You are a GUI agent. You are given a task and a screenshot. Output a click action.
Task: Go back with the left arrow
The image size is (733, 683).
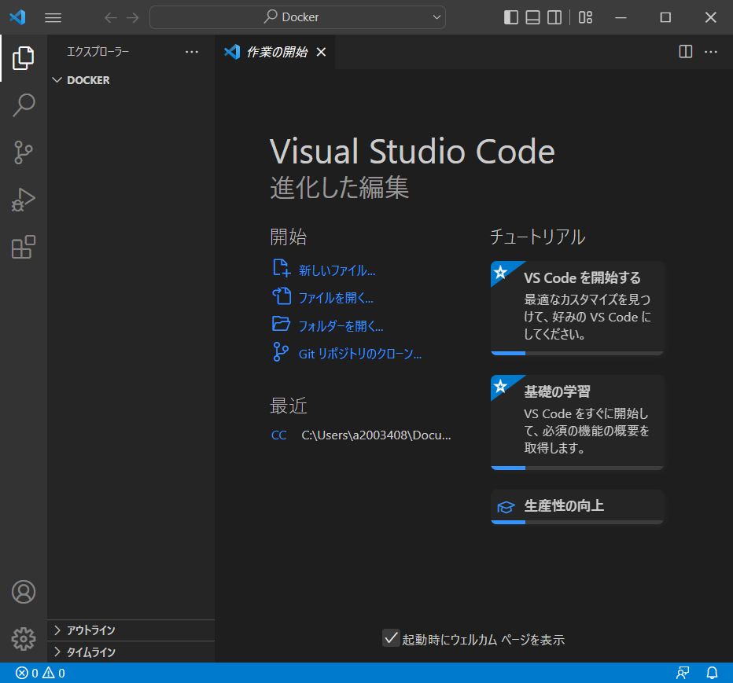coord(111,18)
